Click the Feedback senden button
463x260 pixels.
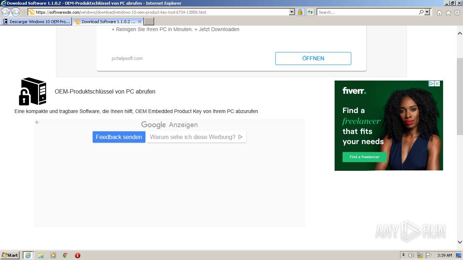point(119,137)
